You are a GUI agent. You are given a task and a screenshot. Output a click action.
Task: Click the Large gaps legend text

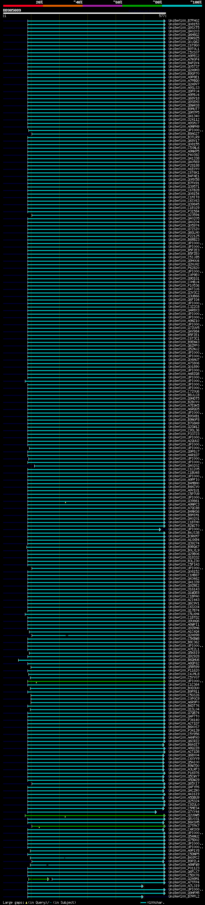39,902
